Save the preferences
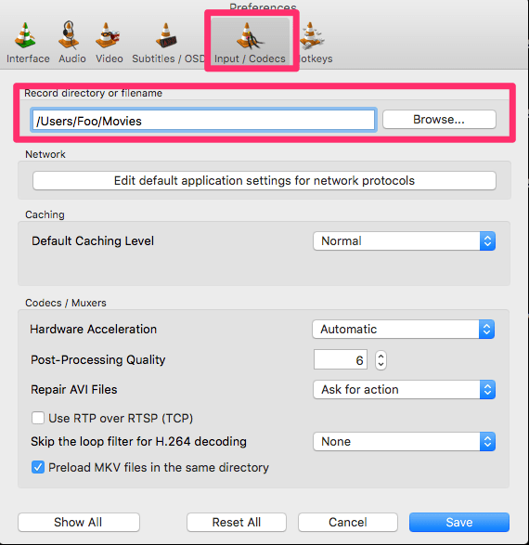This screenshot has width=529, height=545. coord(459,522)
